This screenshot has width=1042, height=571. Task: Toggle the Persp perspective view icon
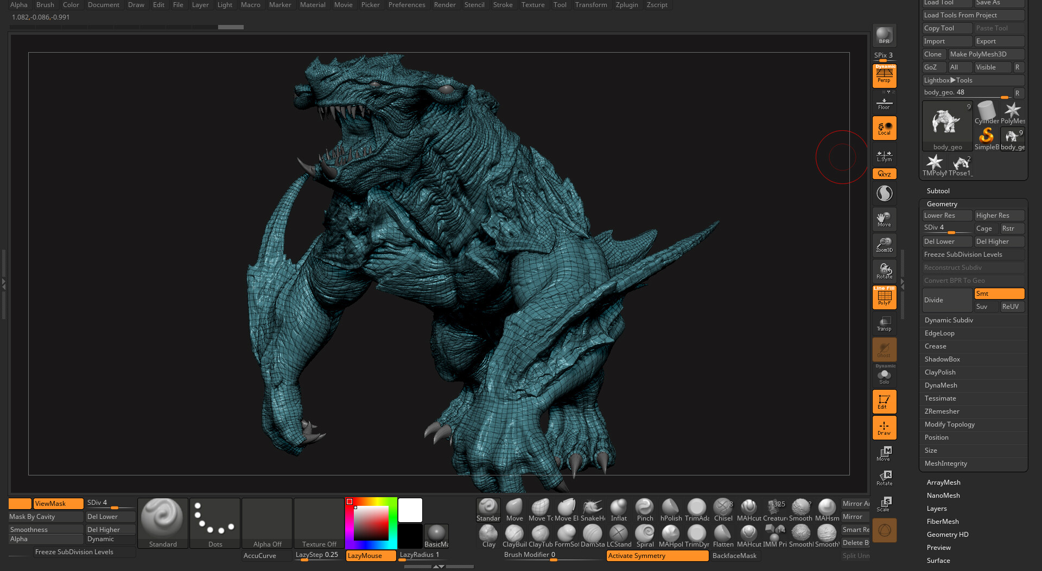[x=884, y=75]
